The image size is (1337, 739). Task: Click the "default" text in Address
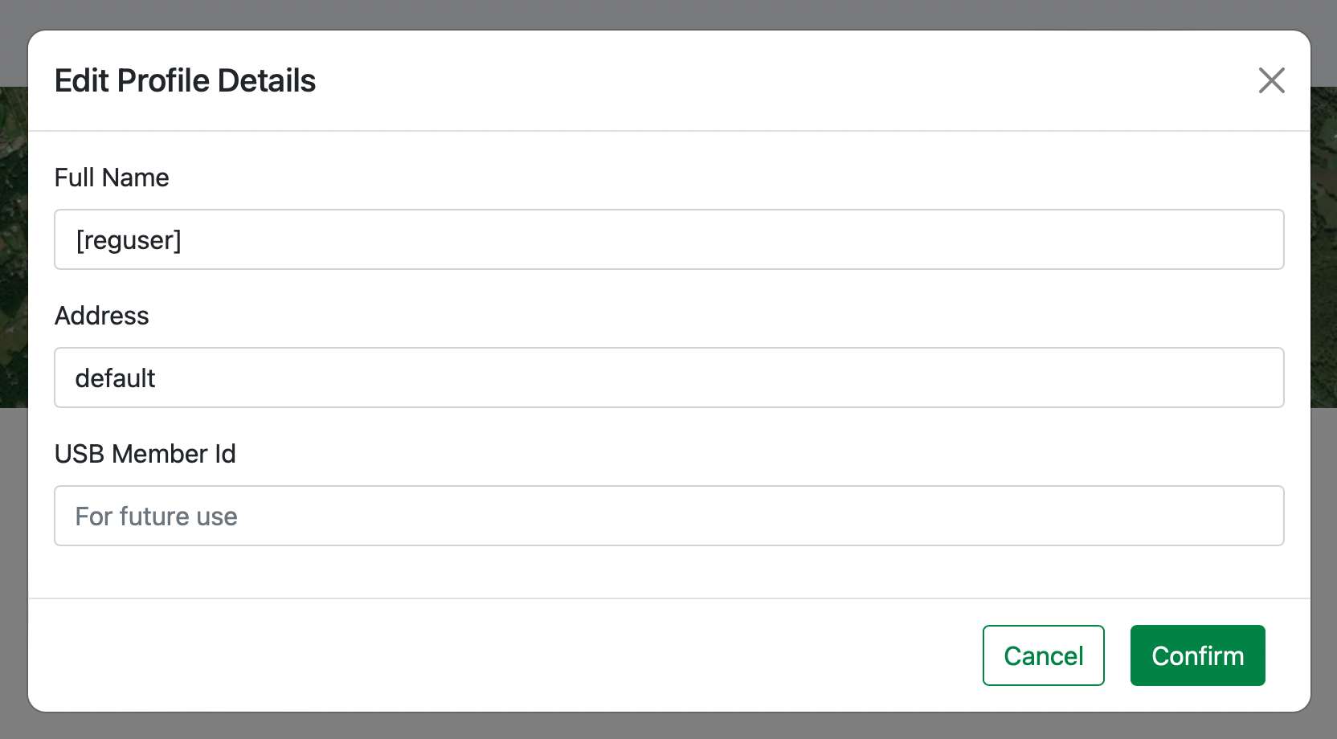pyautogui.click(x=115, y=378)
